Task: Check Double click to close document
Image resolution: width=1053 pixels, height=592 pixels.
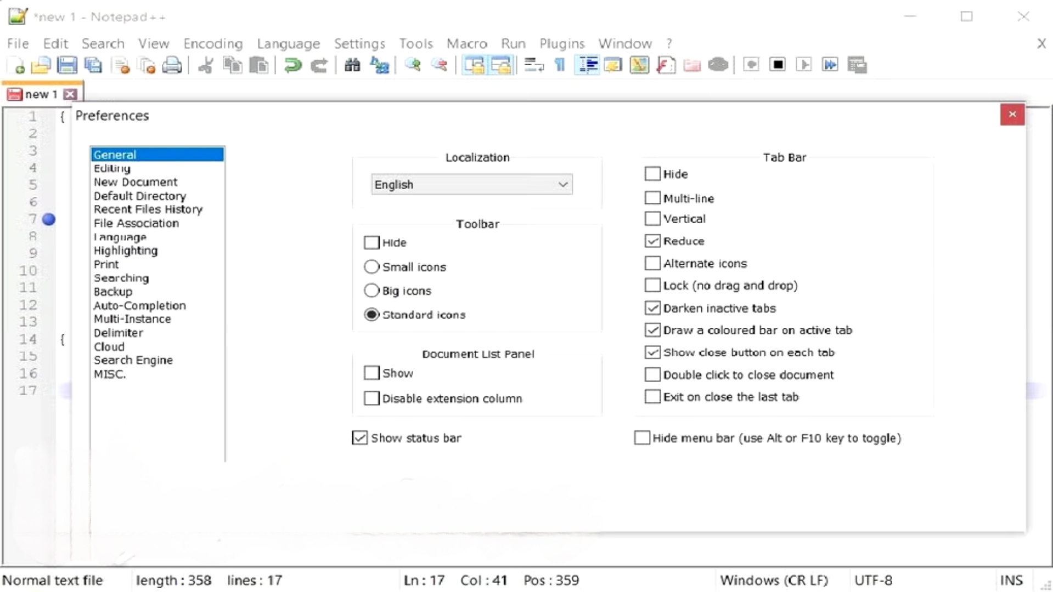Action: point(652,374)
